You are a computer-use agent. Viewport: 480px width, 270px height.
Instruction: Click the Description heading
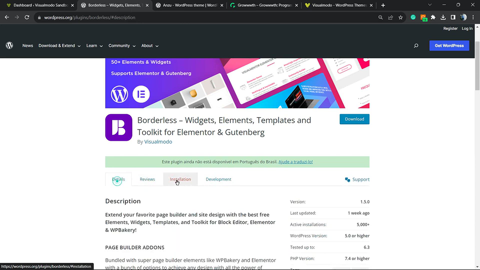[123, 201]
